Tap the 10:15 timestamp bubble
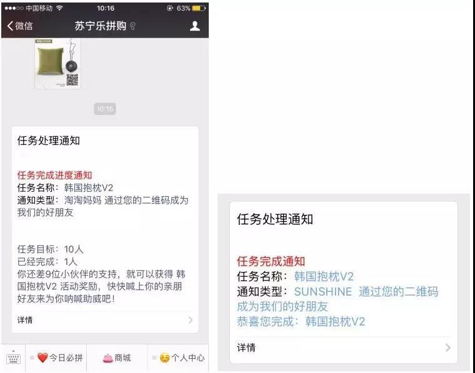475x373 pixels. click(105, 109)
